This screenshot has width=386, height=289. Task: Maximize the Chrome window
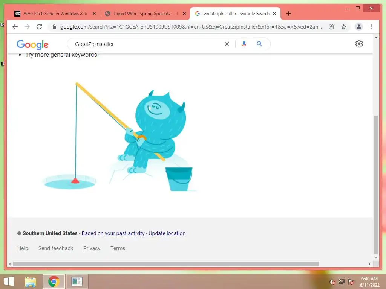pyautogui.click(x=358, y=8)
